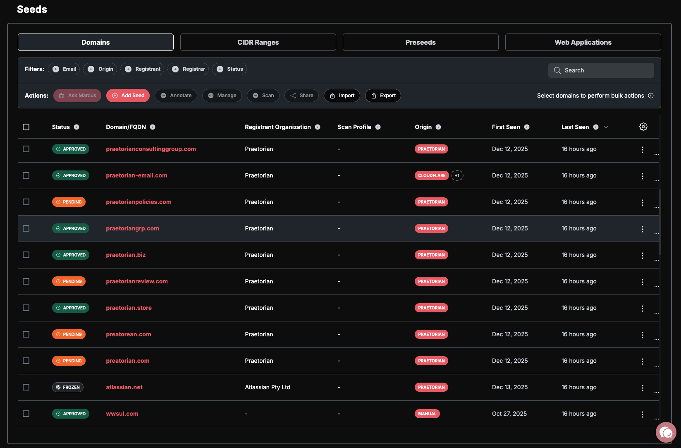Click the Export button
681x448 pixels.
point(383,96)
